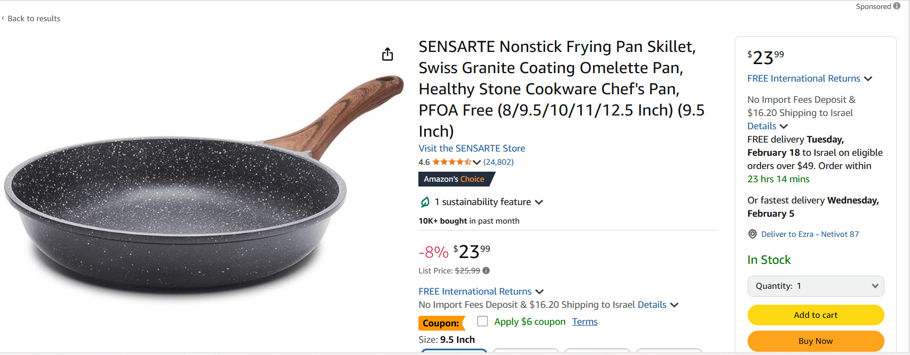910x355 pixels.
Task: Click the List Price info icon
Action: click(486, 271)
